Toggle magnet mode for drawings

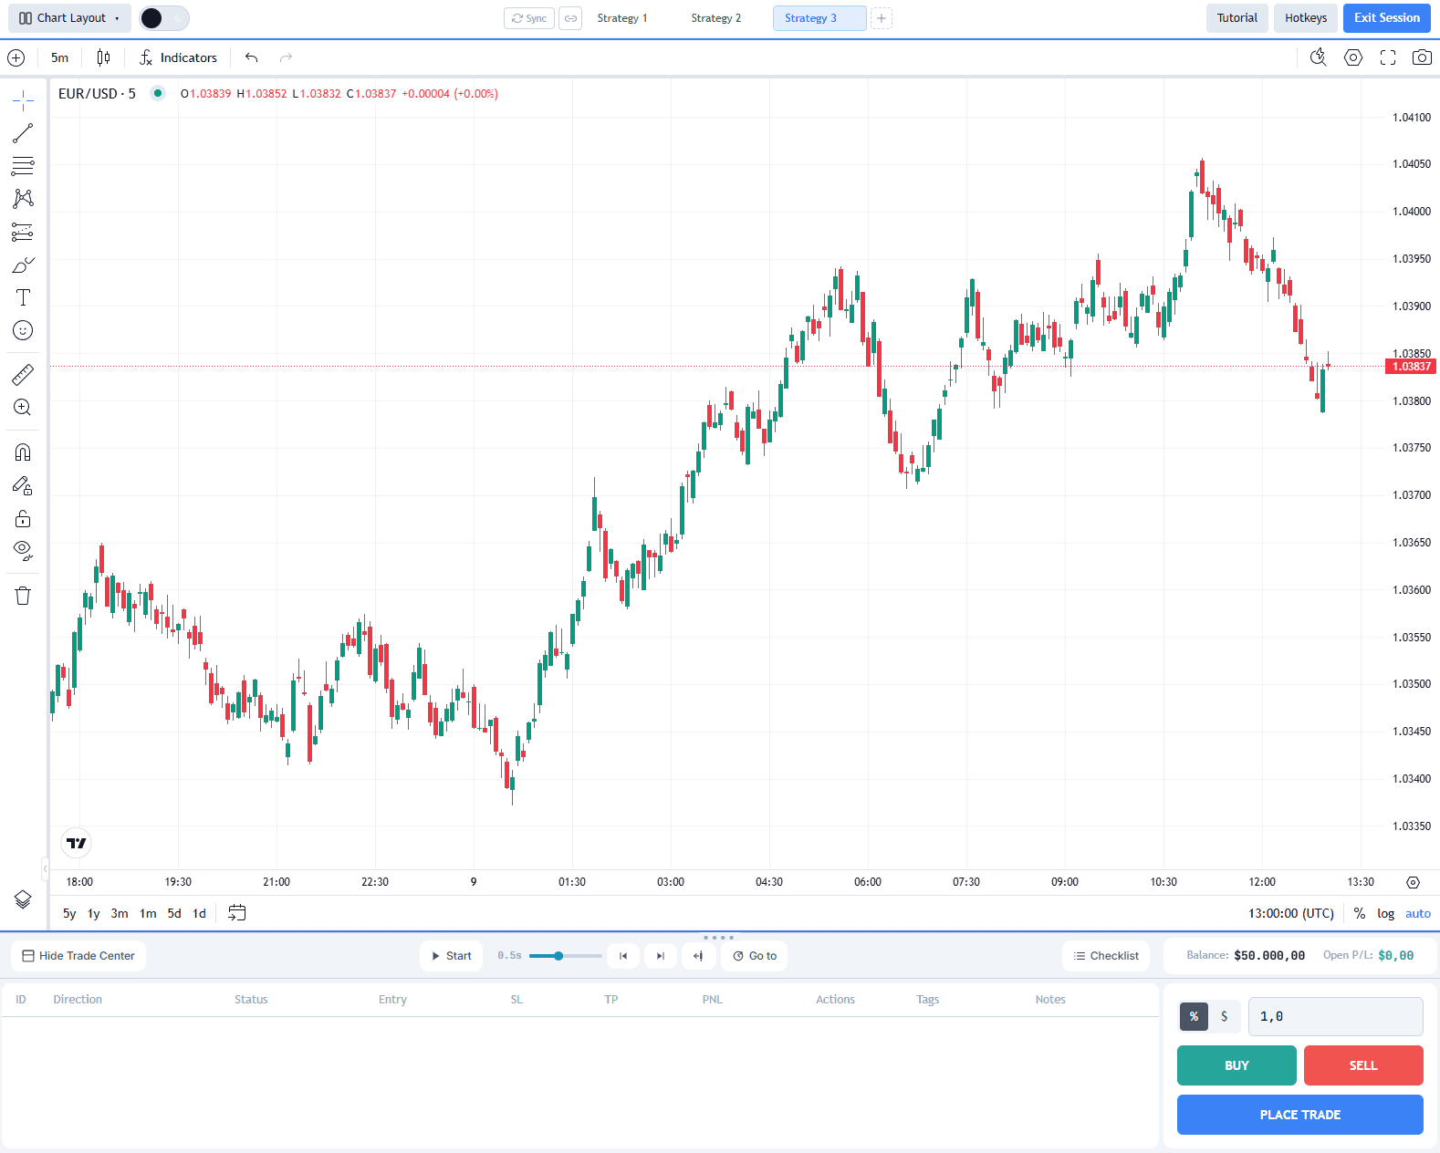pyautogui.click(x=23, y=452)
